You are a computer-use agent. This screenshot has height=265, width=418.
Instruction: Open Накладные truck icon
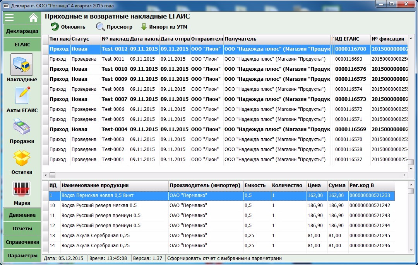[22, 65]
